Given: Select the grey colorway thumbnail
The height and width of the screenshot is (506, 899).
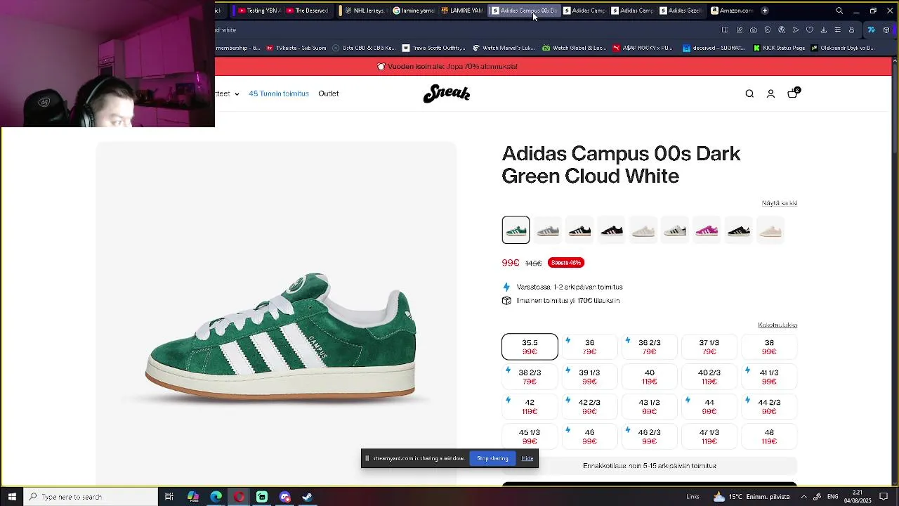Looking at the screenshot, I should point(548,231).
